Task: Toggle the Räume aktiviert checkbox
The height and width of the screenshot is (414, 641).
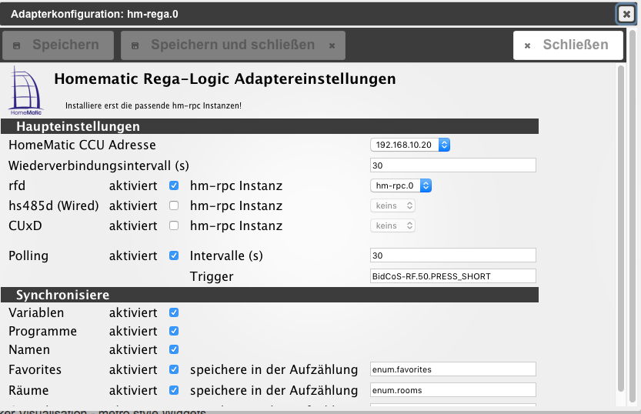Action: pyautogui.click(x=174, y=390)
